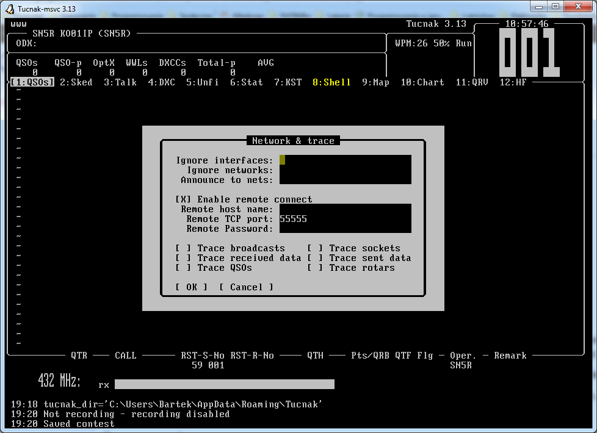The height and width of the screenshot is (433, 597).
Task: Click the 10:57:46 clock display
Action: tap(527, 24)
